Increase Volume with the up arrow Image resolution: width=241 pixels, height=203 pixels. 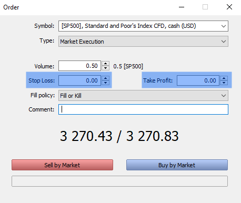coord(105,64)
